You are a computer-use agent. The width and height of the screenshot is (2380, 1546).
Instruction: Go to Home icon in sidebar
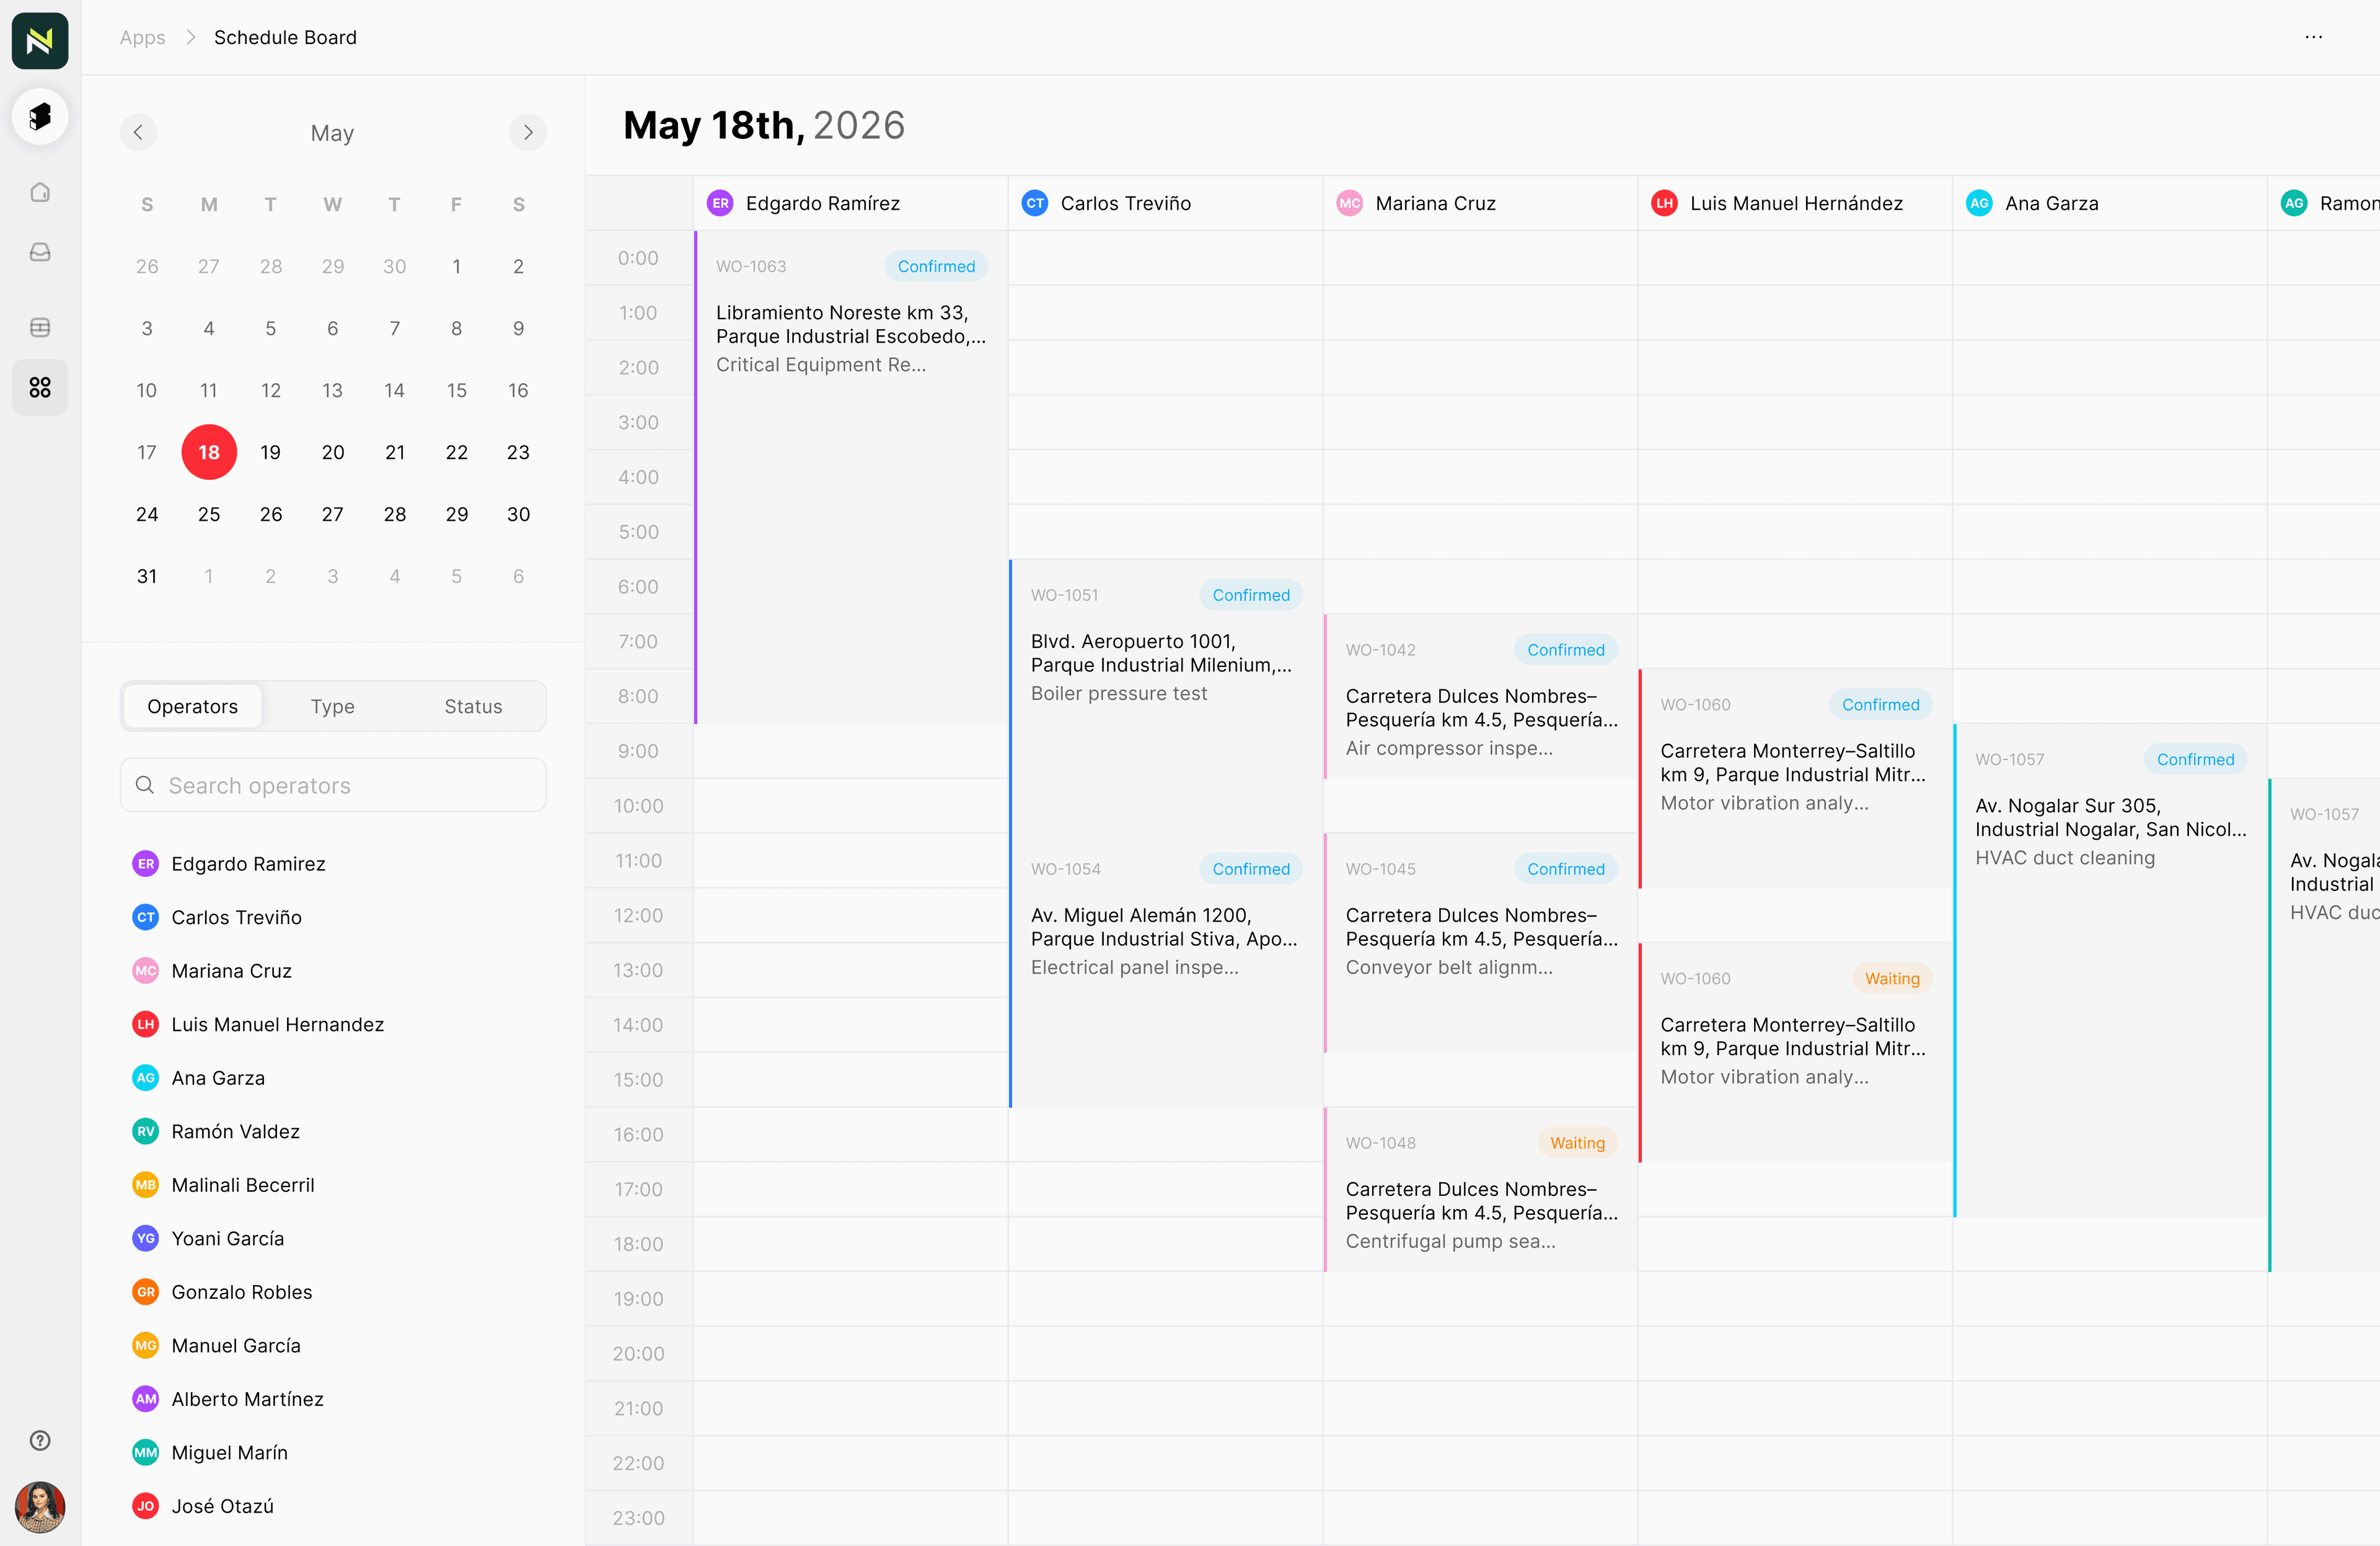pyautogui.click(x=40, y=192)
